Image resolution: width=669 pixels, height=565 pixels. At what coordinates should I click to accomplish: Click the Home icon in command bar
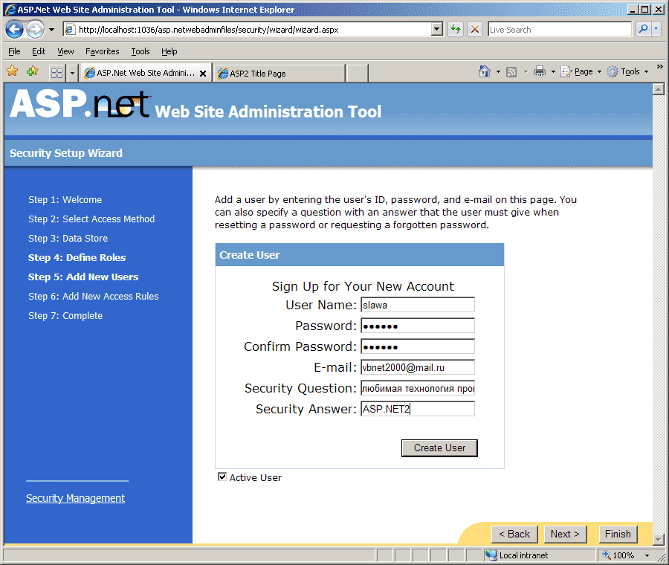point(485,71)
